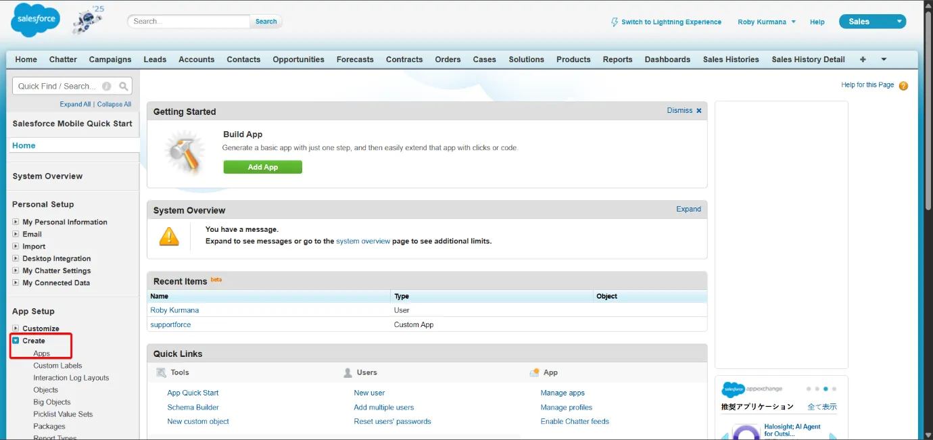Open the Reports tab
The width and height of the screenshot is (933, 440).
click(x=617, y=59)
